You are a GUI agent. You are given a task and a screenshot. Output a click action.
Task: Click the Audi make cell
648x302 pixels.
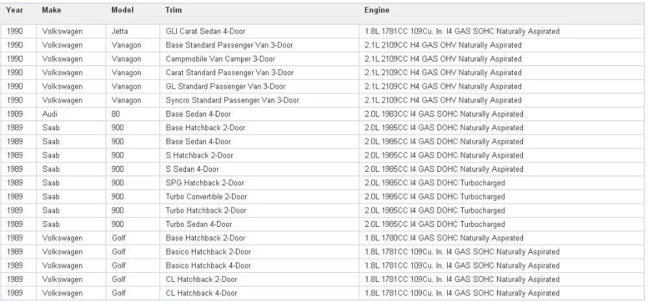(x=71, y=114)
